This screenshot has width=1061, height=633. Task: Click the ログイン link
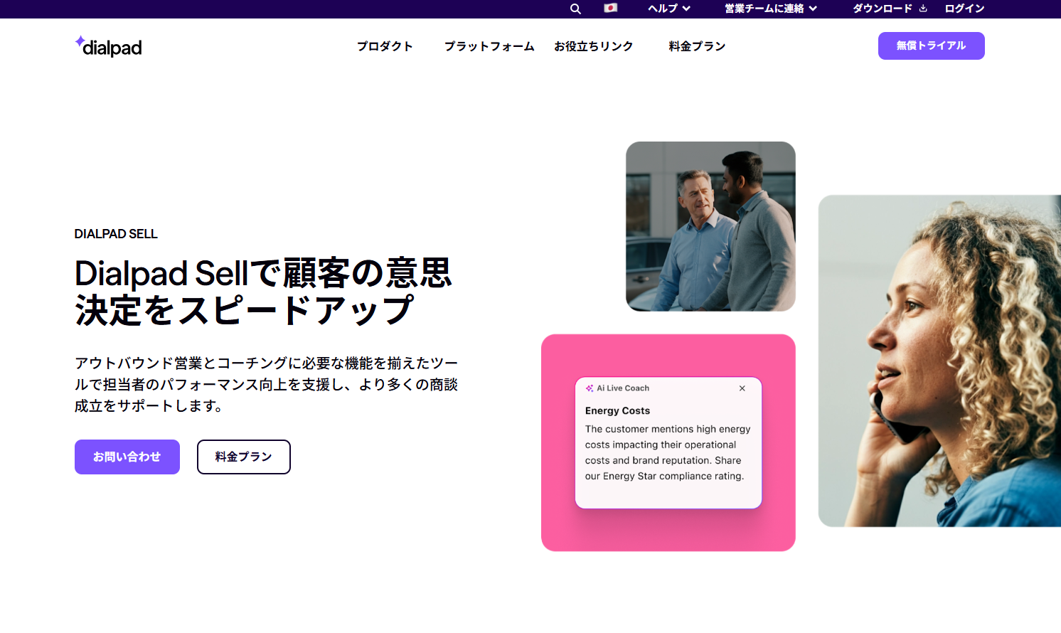[964, 9]
